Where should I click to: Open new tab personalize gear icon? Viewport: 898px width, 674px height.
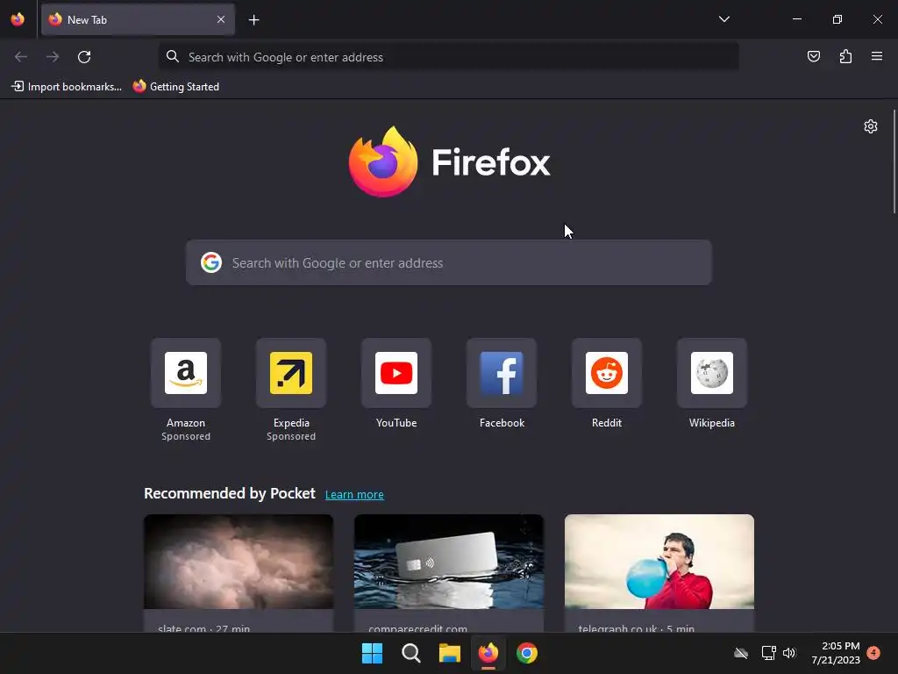(871, 126)
